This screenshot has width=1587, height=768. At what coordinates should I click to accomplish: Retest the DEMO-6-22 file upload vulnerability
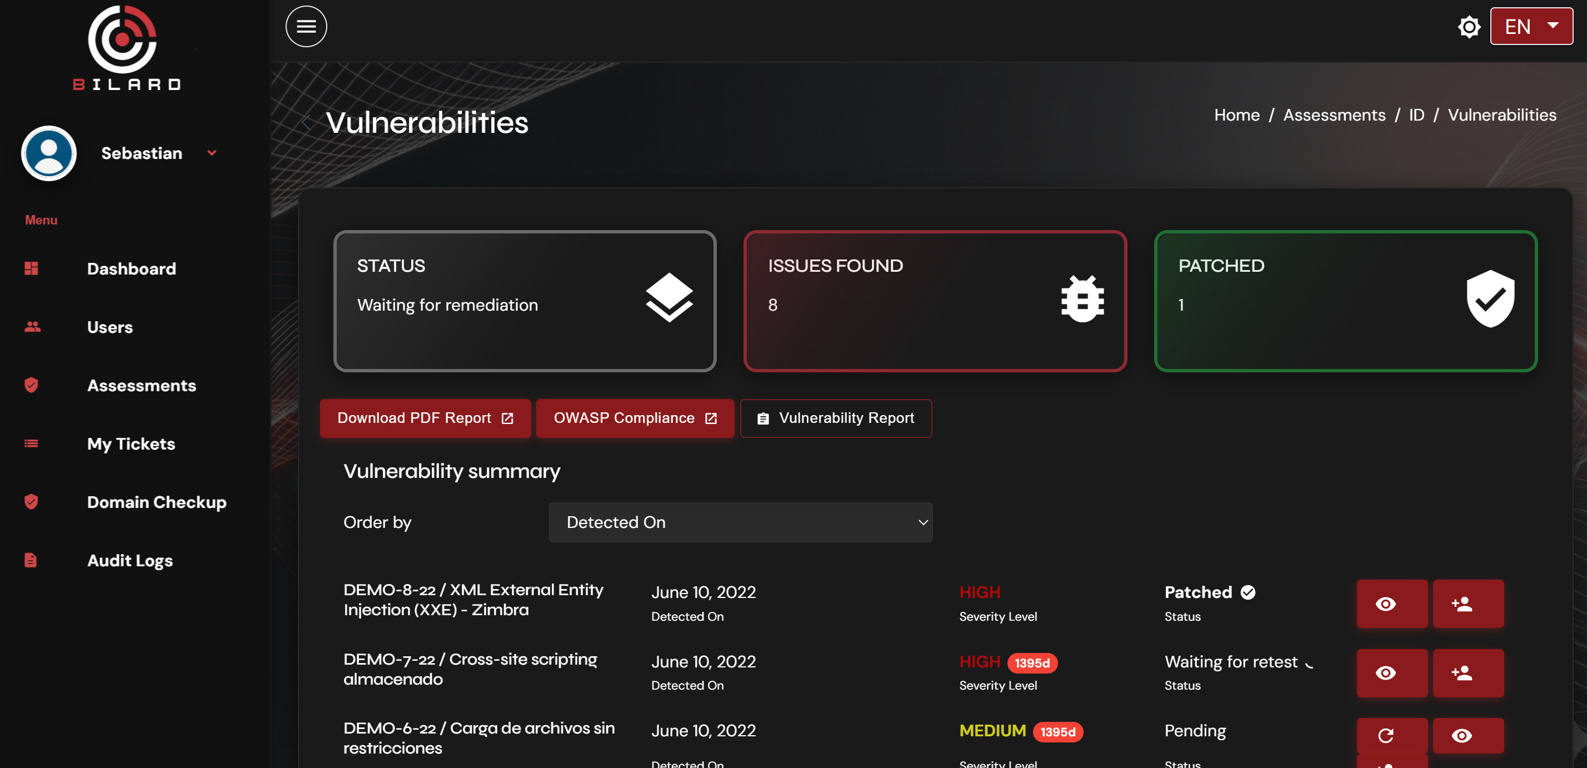1392,735
